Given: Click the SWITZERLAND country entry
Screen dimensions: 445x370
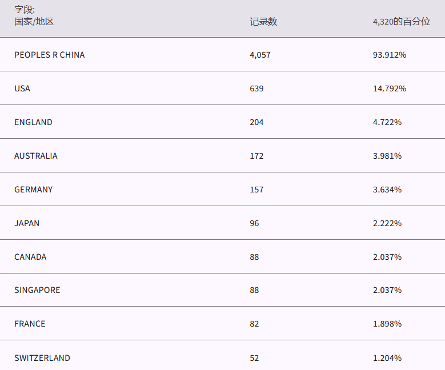Looking at the screenshot, I should tap(42, 358).
